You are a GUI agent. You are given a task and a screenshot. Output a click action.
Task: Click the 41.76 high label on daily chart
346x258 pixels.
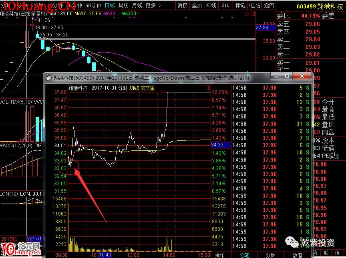[44, 20]
